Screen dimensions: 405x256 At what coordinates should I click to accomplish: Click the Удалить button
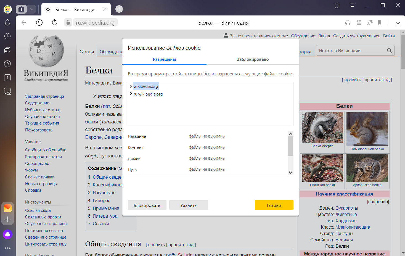coord(189,205)
